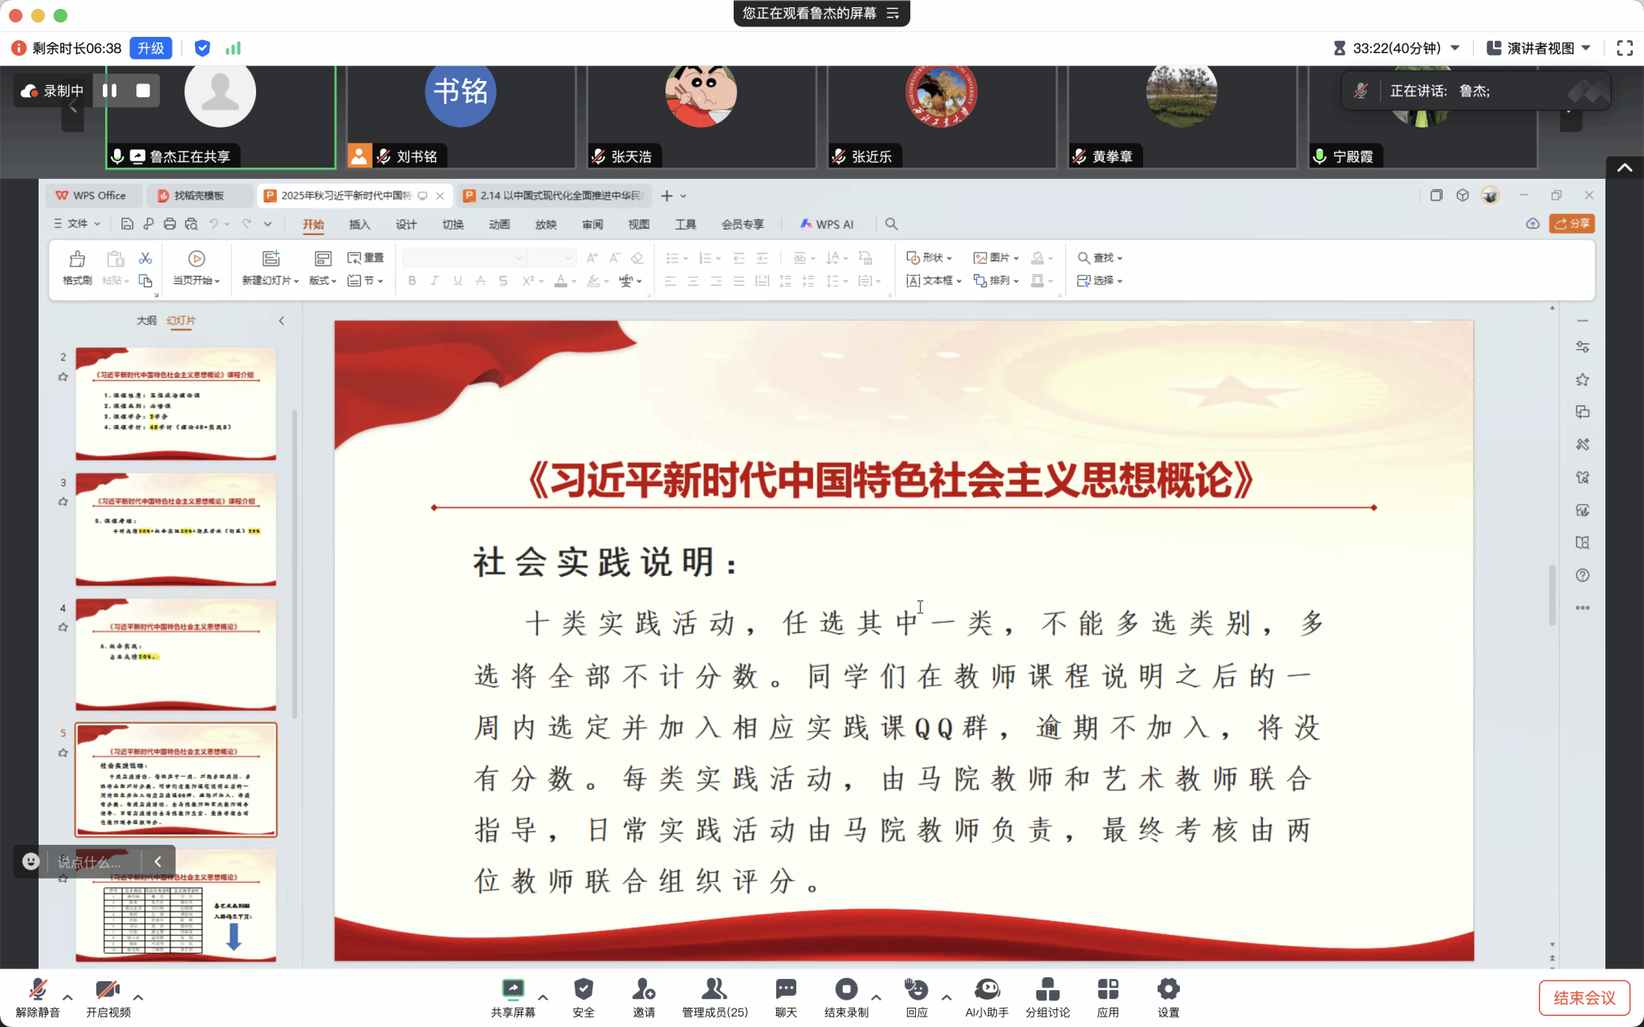Expand meeting timer 33:22 dropdown
The image size is (1644, 1027).
(1455, 48)
